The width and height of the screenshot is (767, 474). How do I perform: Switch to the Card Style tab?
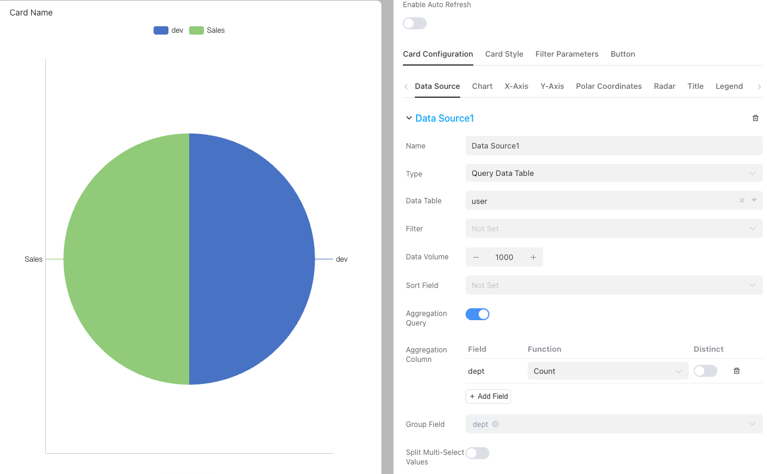(504, 54)
